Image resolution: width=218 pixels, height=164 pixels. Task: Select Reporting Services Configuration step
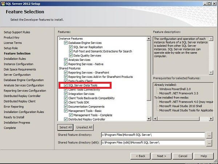(x=25, y=91)
